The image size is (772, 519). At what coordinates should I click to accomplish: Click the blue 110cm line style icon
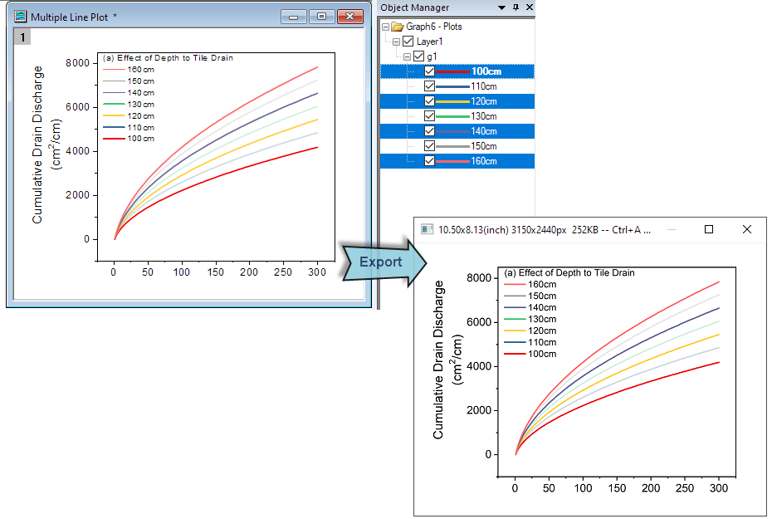(452, 86)
